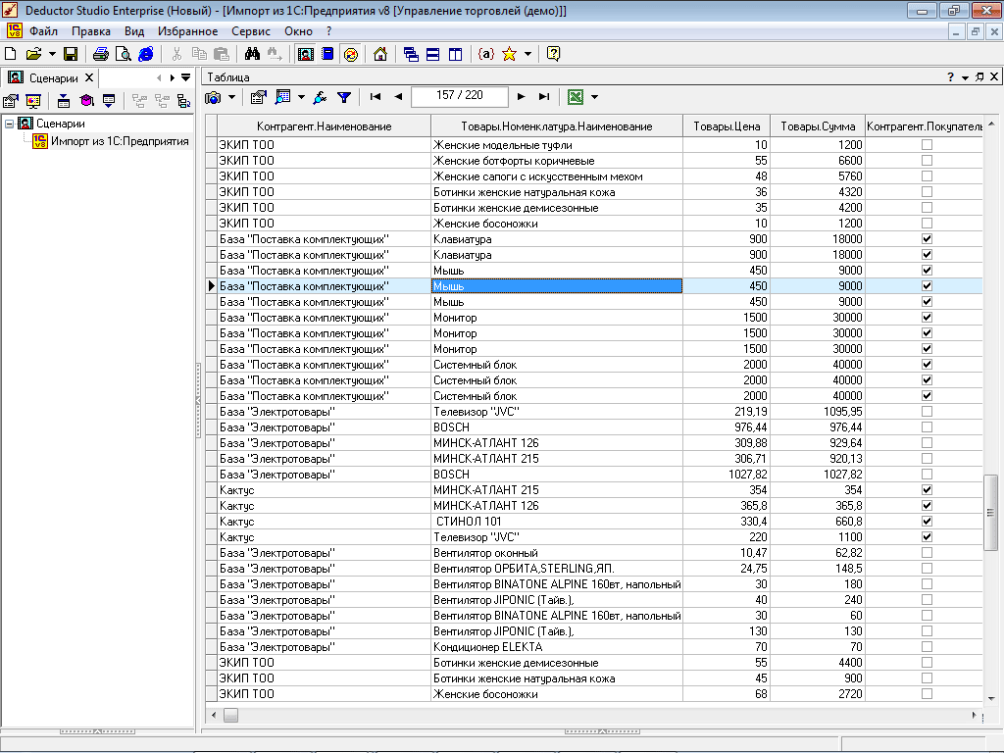Expand the table detail view dropdown arrow
Image resolution: width=1004 pixels, height=753 pixels.
point(301,97)
